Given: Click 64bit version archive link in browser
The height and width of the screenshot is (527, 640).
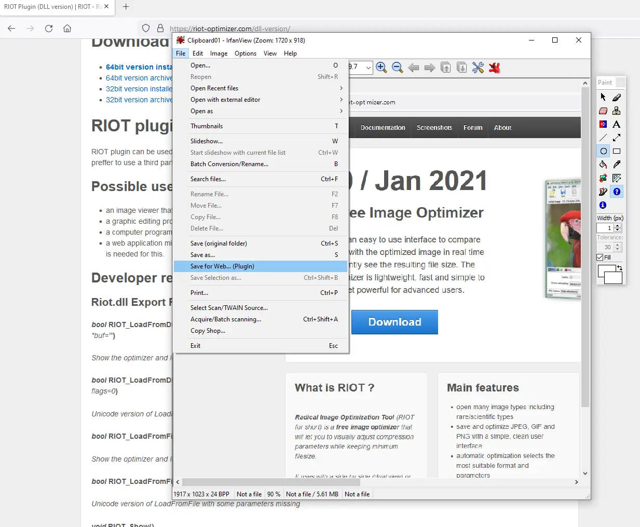Looking at the screenshot, I should (x=139, y=78).
